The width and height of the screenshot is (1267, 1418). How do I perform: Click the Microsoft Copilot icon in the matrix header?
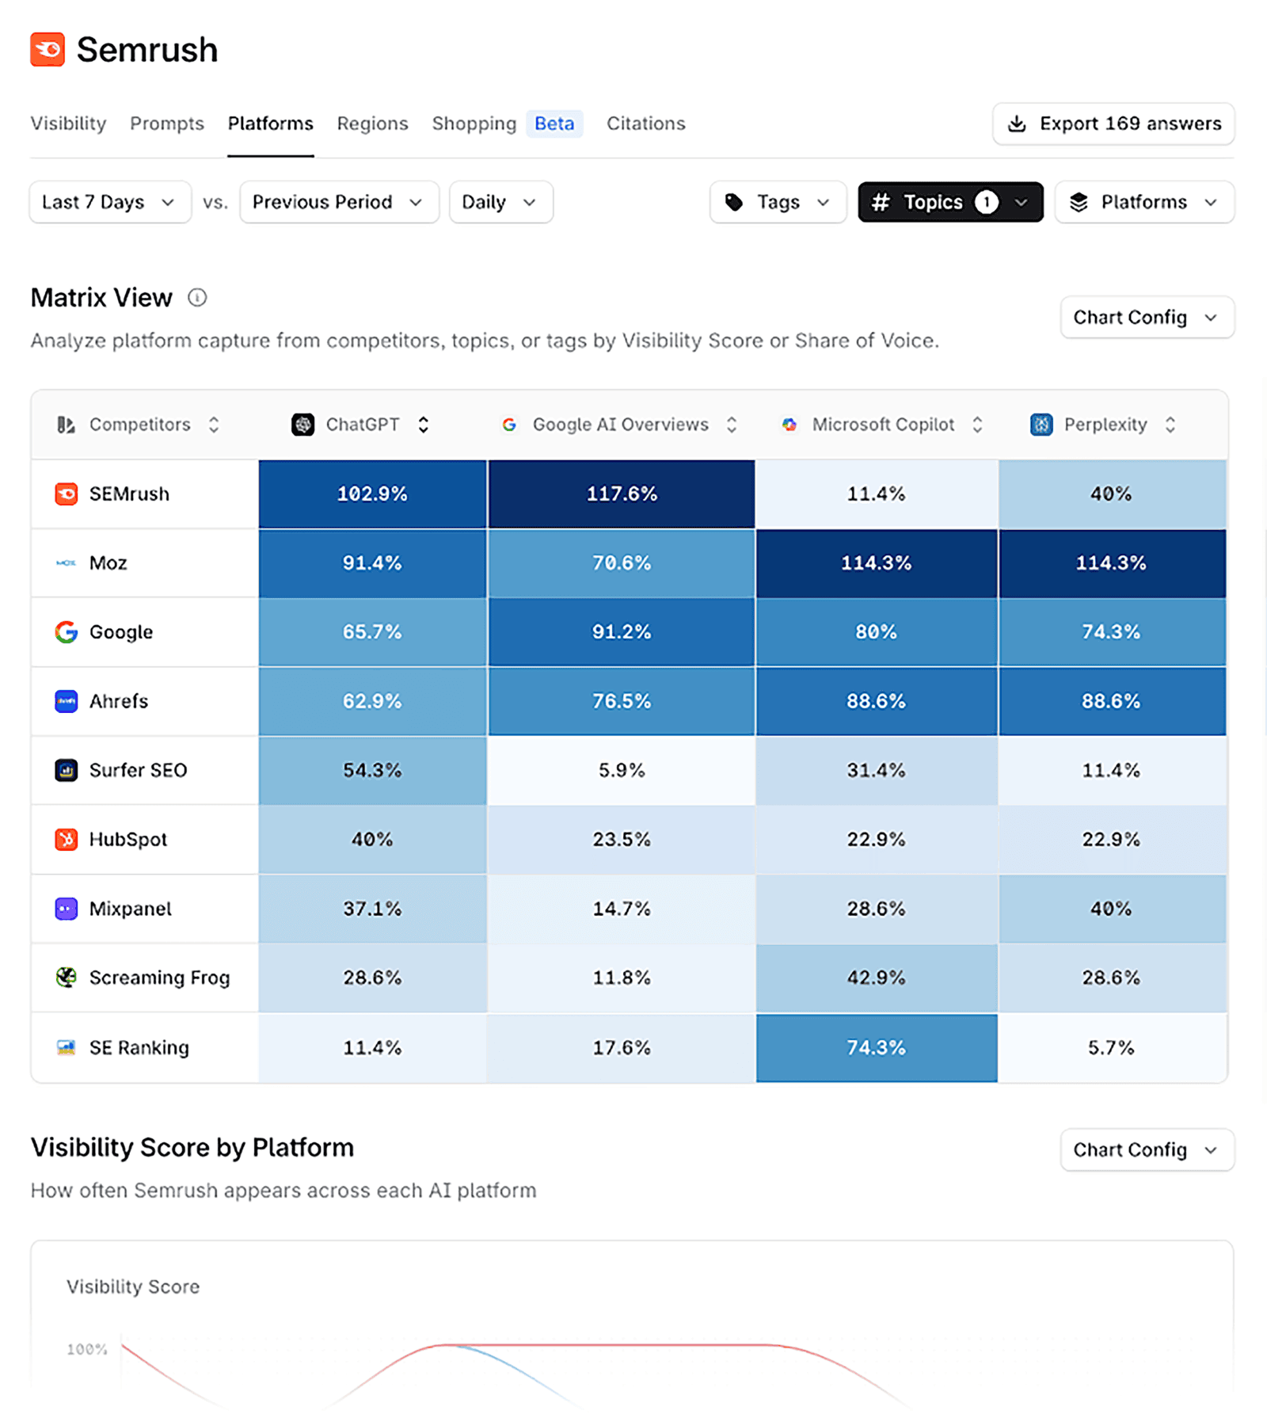tap(789, 425)
